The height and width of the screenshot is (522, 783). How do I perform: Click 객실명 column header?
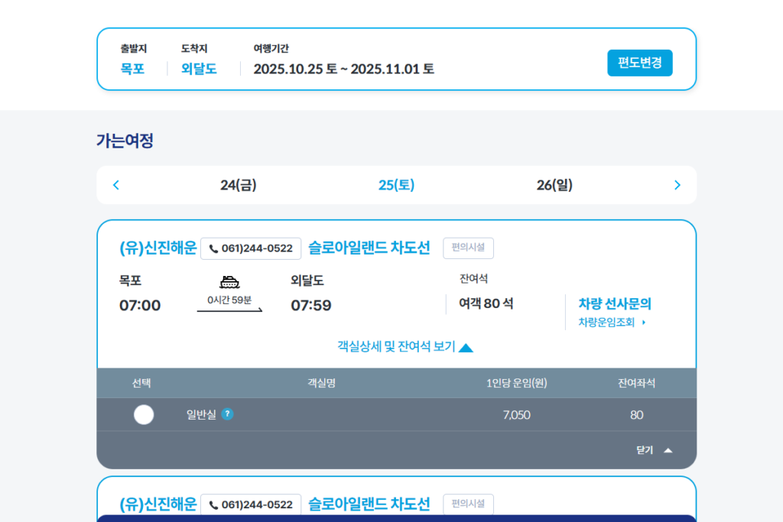click(x=322, y=383)
